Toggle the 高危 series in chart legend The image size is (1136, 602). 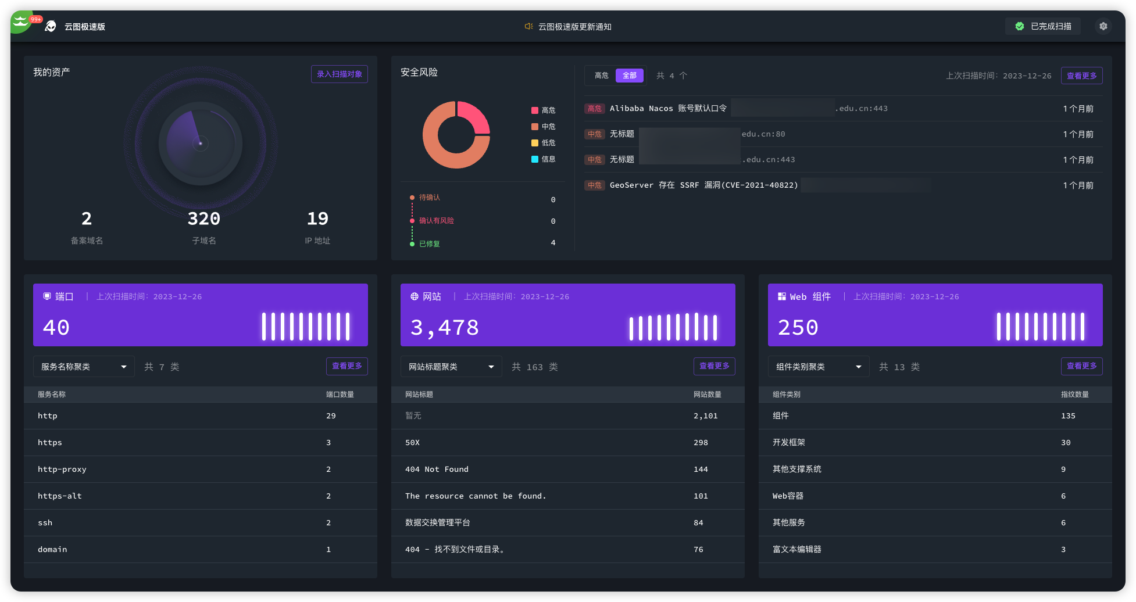point(543,110)
